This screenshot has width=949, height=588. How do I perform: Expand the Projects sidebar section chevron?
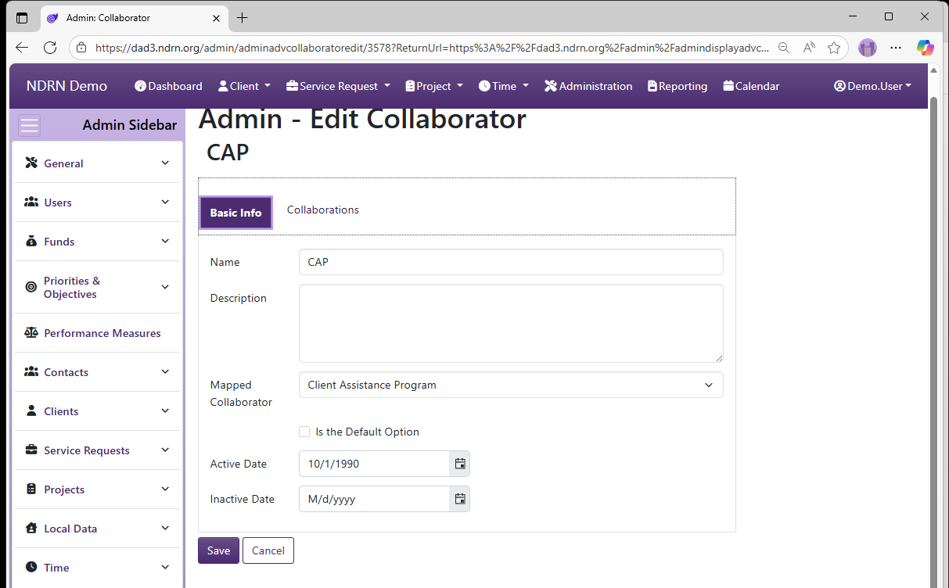[165, 489]
